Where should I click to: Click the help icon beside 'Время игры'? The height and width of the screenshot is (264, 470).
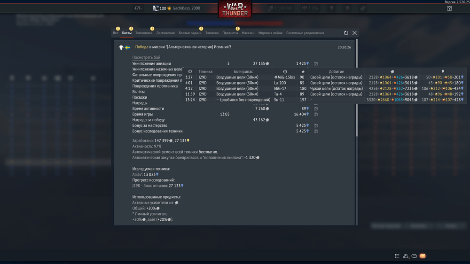click(316, 114)
